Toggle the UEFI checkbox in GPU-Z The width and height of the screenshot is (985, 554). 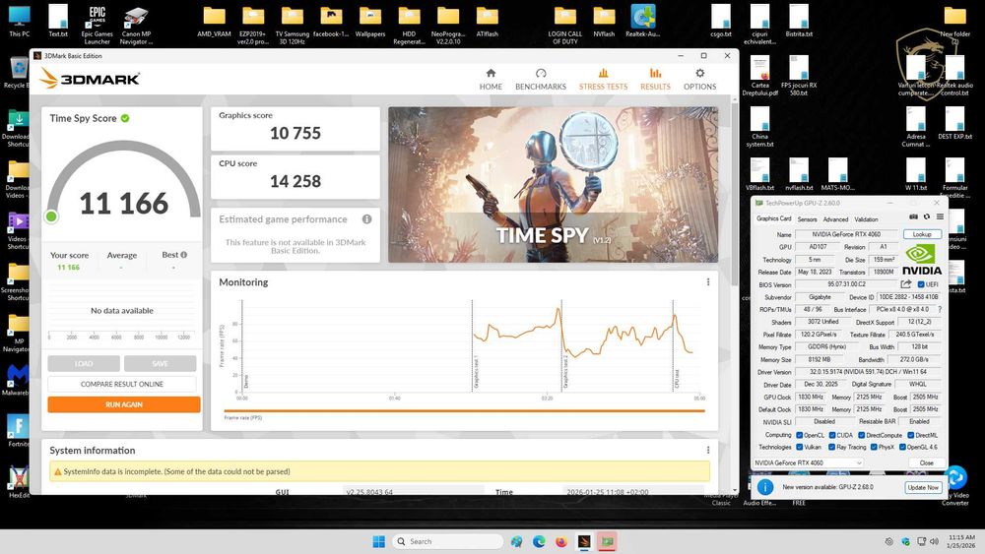(x=921, y=284)
